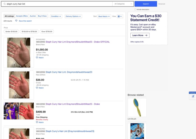Switch to the Buy It Now tab
This screenshot has width=196, height=139.
[42, 16]
